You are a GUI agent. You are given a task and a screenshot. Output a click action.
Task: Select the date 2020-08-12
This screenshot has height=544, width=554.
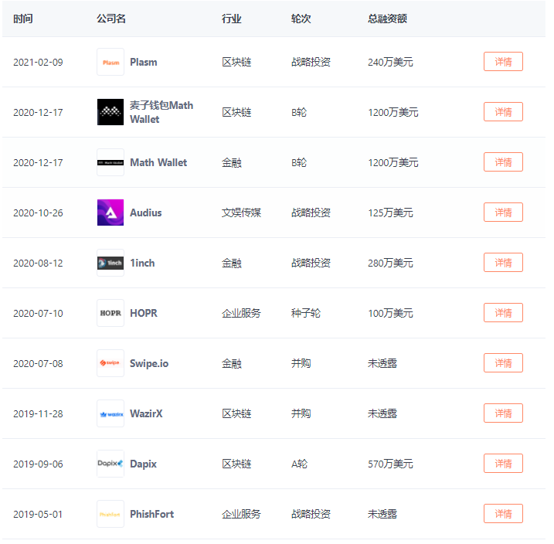point(38,263)
